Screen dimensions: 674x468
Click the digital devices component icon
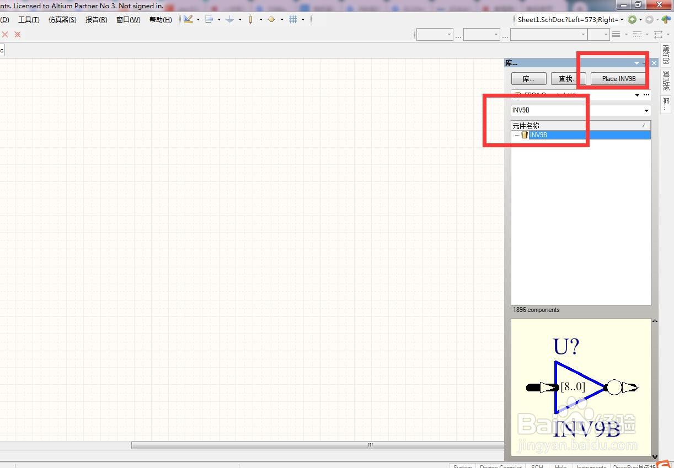250,19
